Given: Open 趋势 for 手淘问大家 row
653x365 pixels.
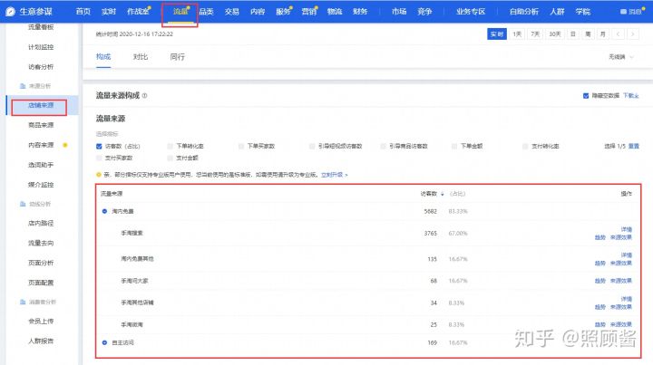Looking at the screenshot, I should [600, 281].
